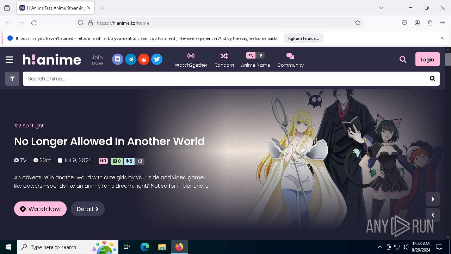Open the list all tabs dropdown
The image size is (451, 254).
(381, 8)
